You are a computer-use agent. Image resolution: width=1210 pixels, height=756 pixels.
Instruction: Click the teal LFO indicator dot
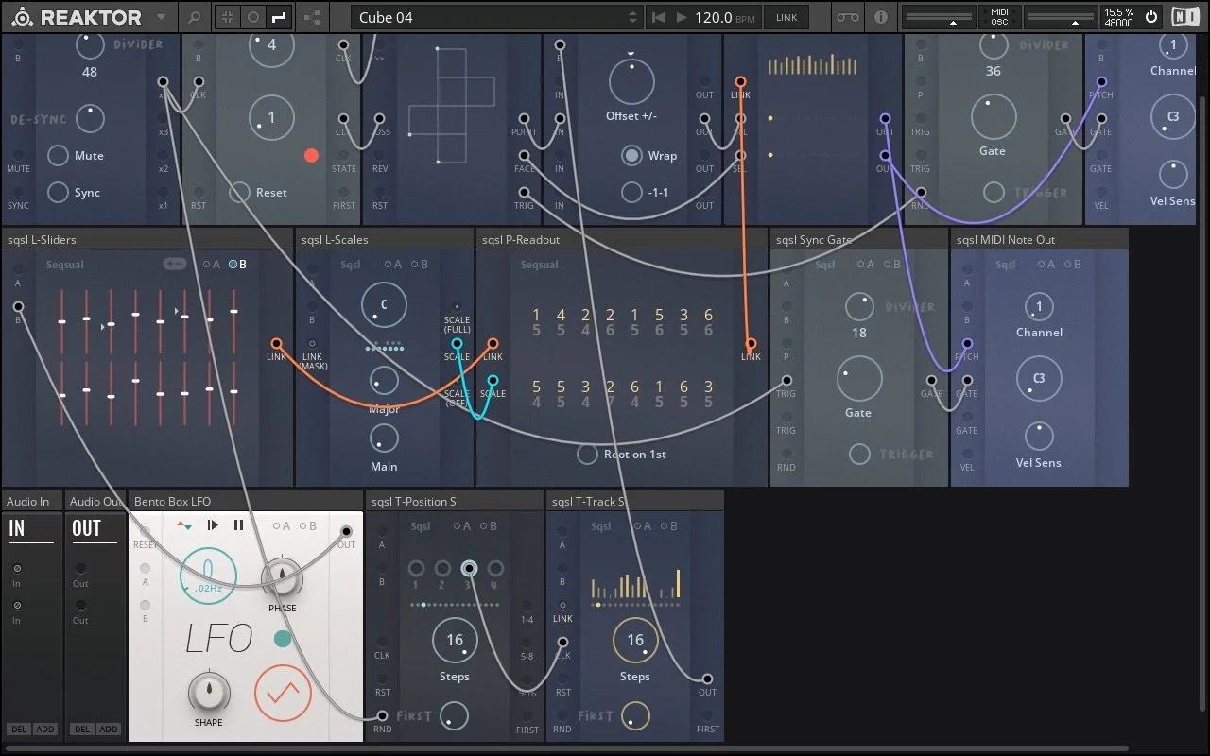tap(283, 639)
